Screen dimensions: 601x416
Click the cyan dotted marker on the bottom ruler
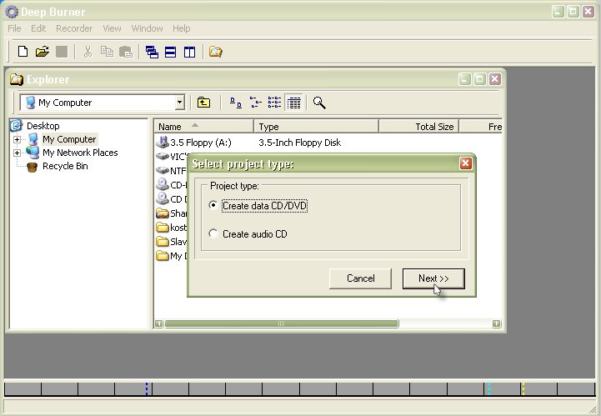coord(489,388)
